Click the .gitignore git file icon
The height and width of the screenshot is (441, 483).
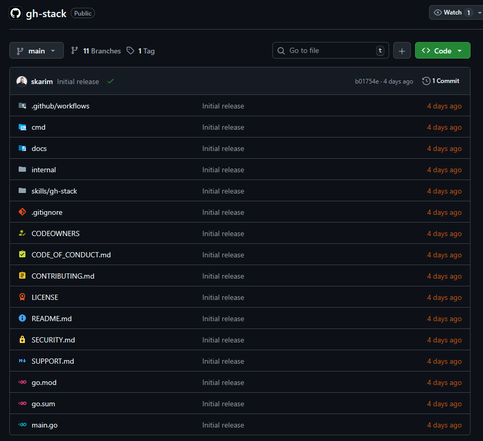(22, 212)
